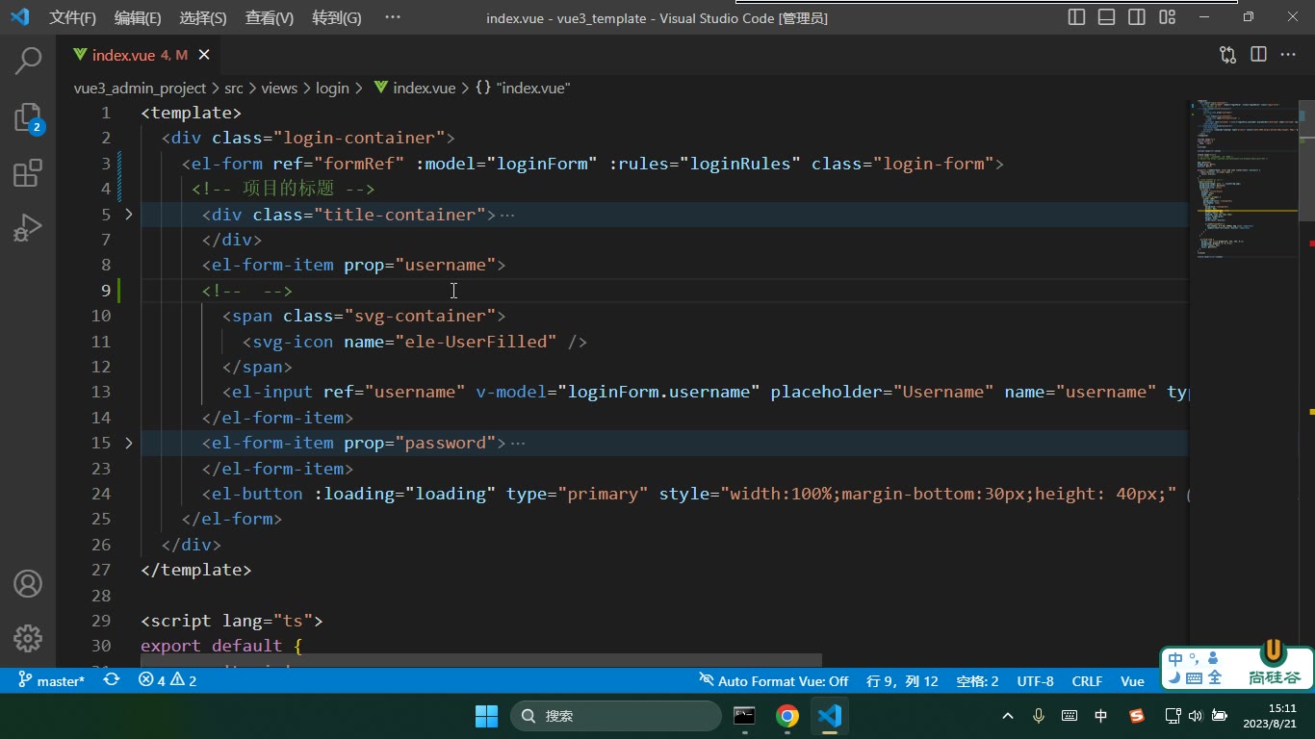Open the Accounts icon in activity bar
This screenshot has width=1315, height=739.
[x=28, y=583]
